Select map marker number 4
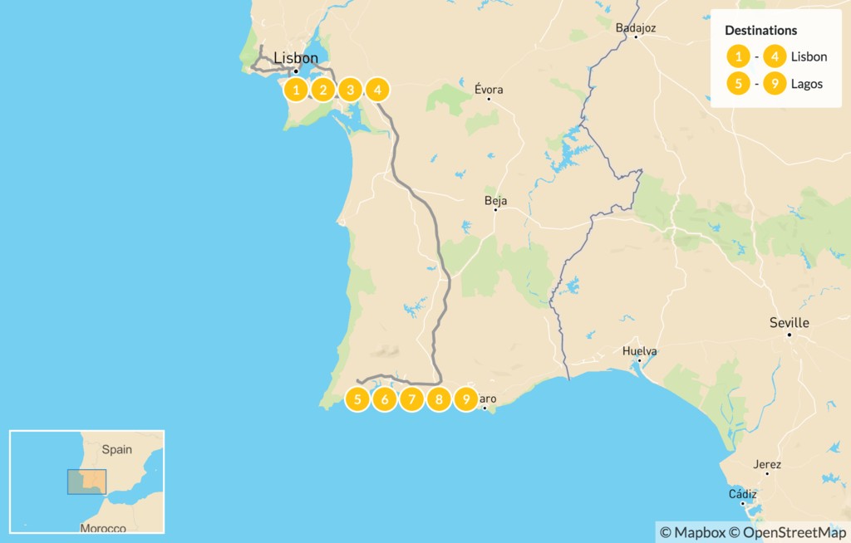The image size is (851, 543). coord(377,90)
